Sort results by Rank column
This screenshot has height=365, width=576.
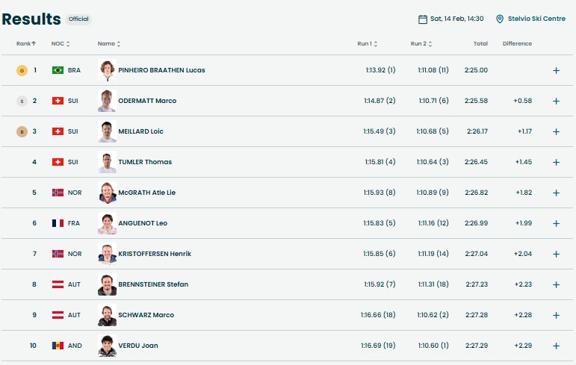tap(26, 44)
